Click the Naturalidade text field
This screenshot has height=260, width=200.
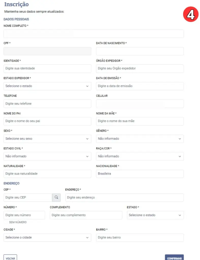point(47,174)
